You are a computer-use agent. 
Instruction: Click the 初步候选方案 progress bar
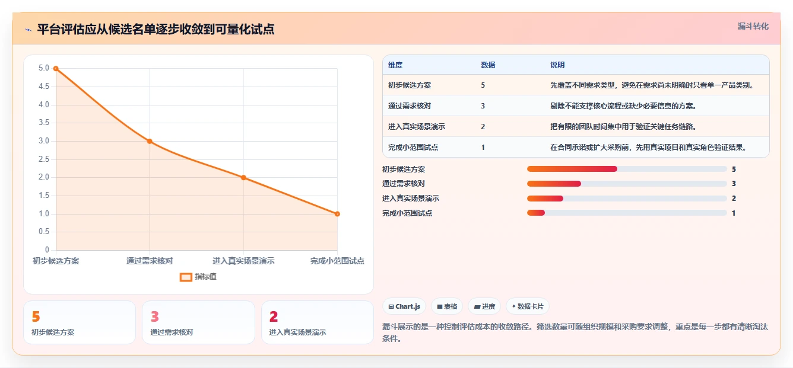627,169
